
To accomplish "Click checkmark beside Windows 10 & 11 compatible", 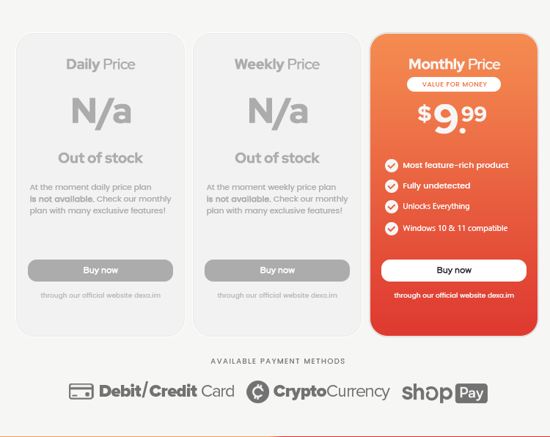I will pyautogui.click(x=392, y=229).
